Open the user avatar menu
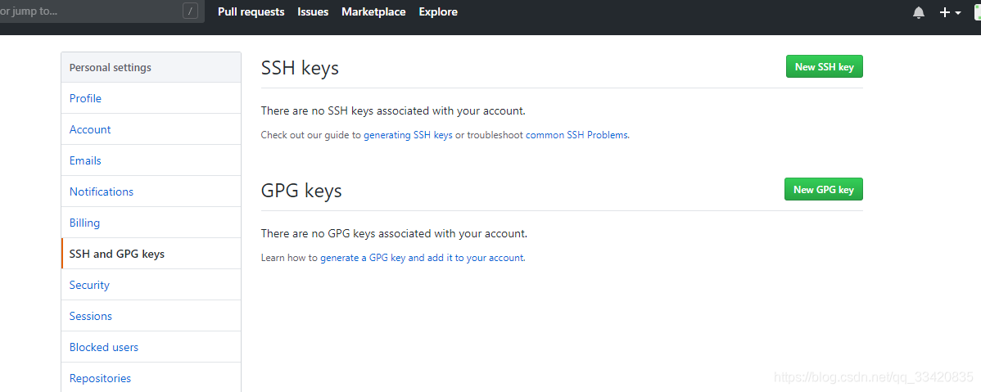981x392 pixels. click(977, 12)
